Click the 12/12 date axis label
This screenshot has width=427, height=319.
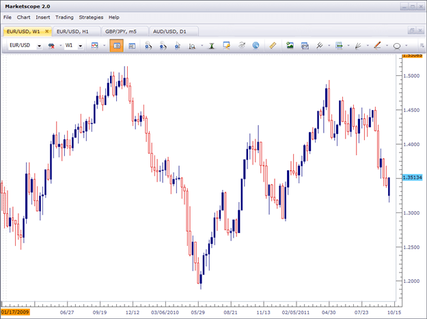click(133, 312)
